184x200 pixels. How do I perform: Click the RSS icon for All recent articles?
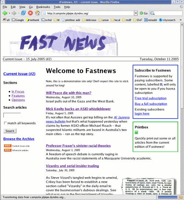[7, 150]
